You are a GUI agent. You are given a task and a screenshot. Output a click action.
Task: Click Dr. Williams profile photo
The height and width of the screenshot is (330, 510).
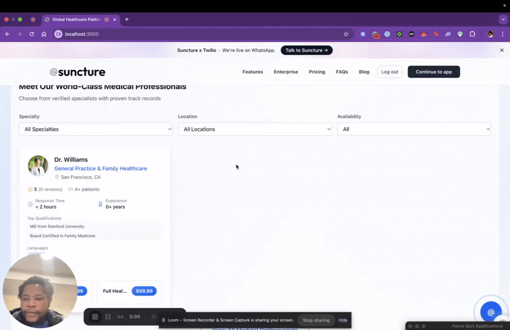pos(38,166)
